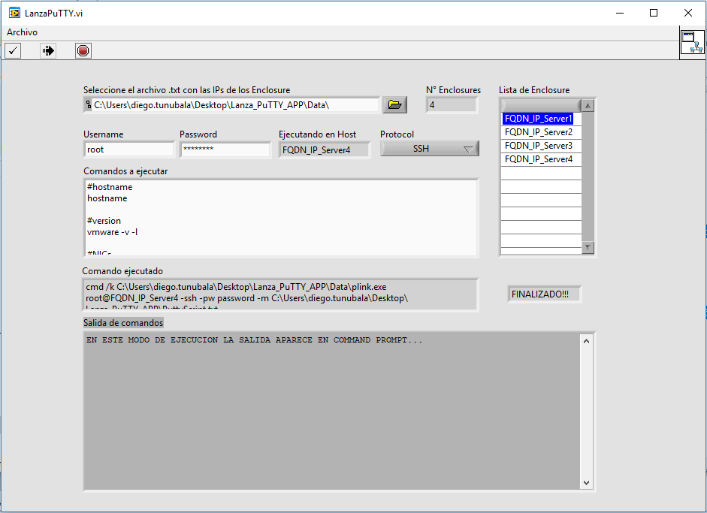The width and height of the screenshot is (707, 513).
Task: Open the Archivo menu
Action: [22, 32]
